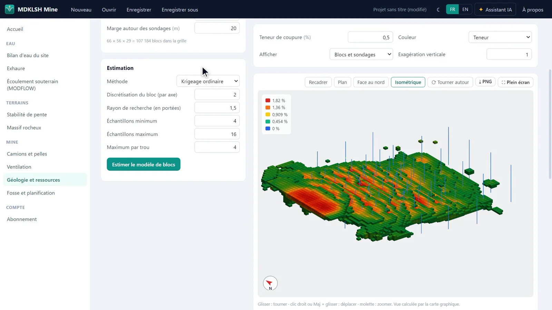Image resolution: width=552 pixels, height=310 pixels.
Task: Open À propos page
Action: click(x=533, y=10)
